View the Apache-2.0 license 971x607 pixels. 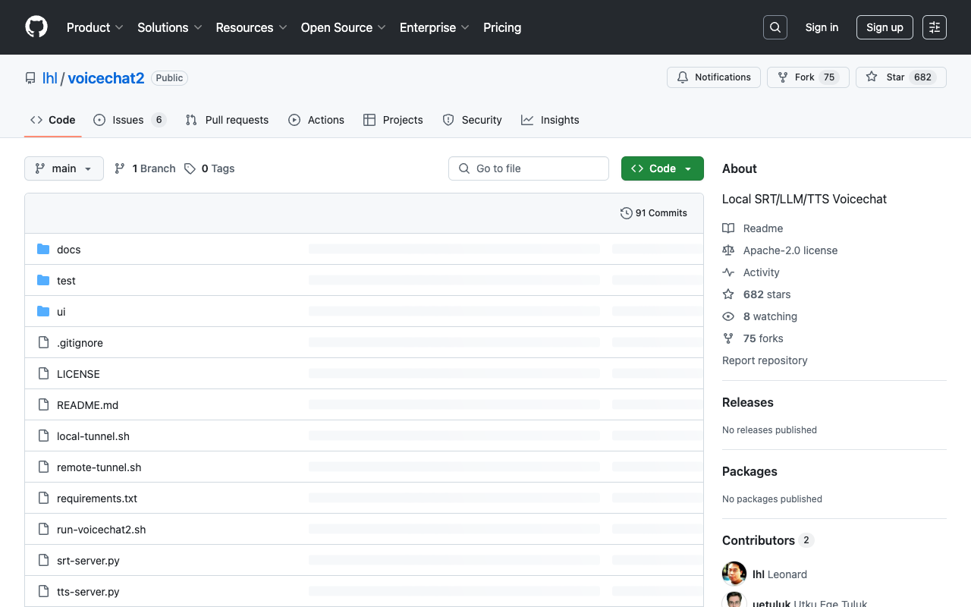click(x=780, y=250)
